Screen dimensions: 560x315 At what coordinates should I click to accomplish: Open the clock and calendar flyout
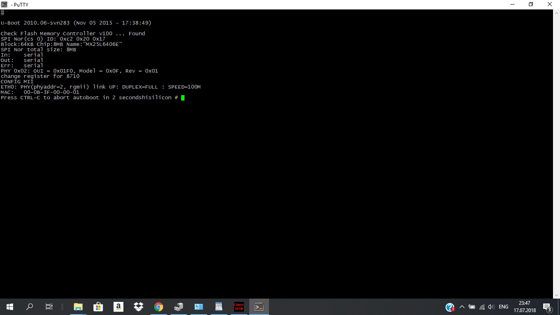pos(525,307)
